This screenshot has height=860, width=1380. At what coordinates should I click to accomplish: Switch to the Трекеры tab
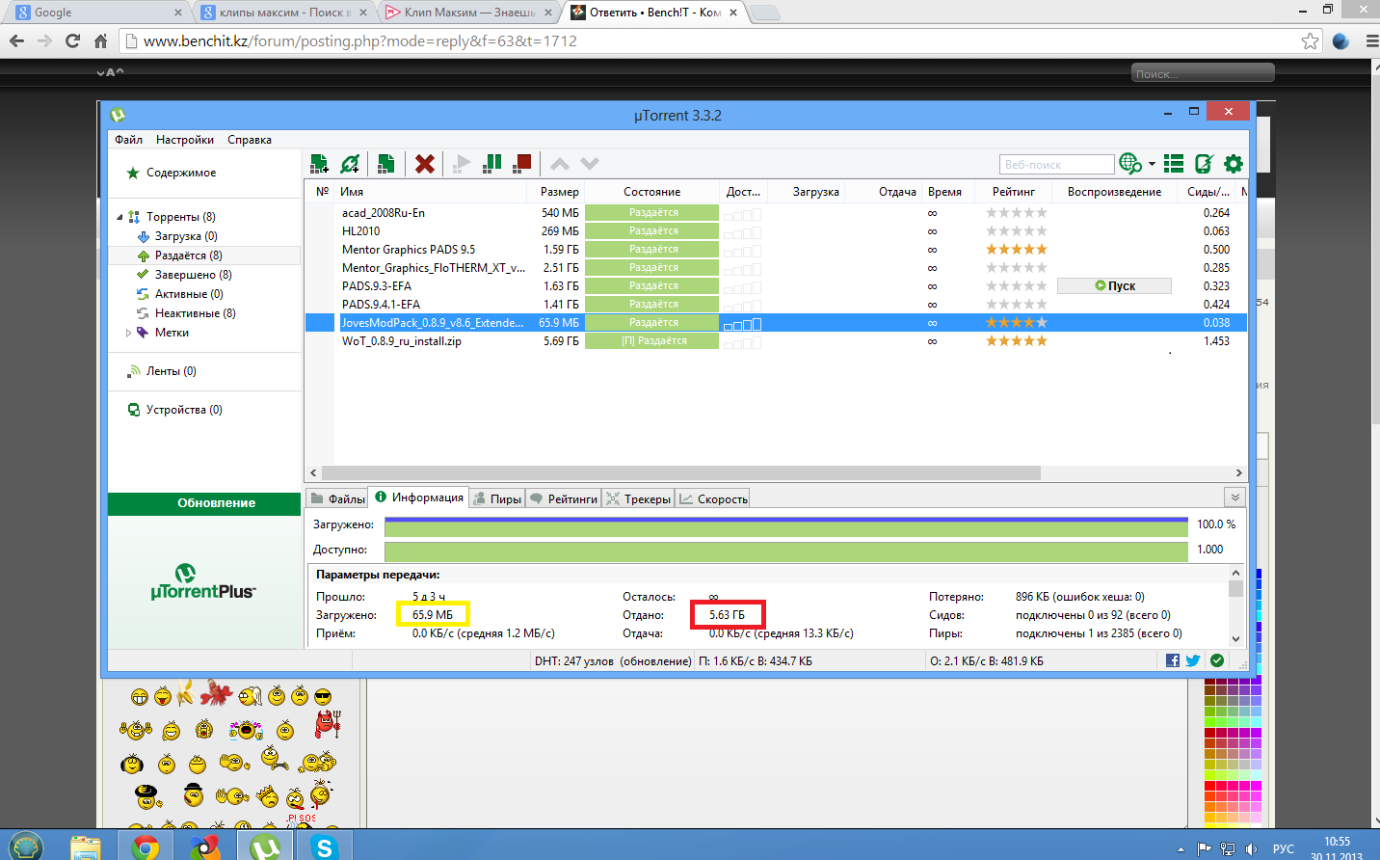[638, 498]
